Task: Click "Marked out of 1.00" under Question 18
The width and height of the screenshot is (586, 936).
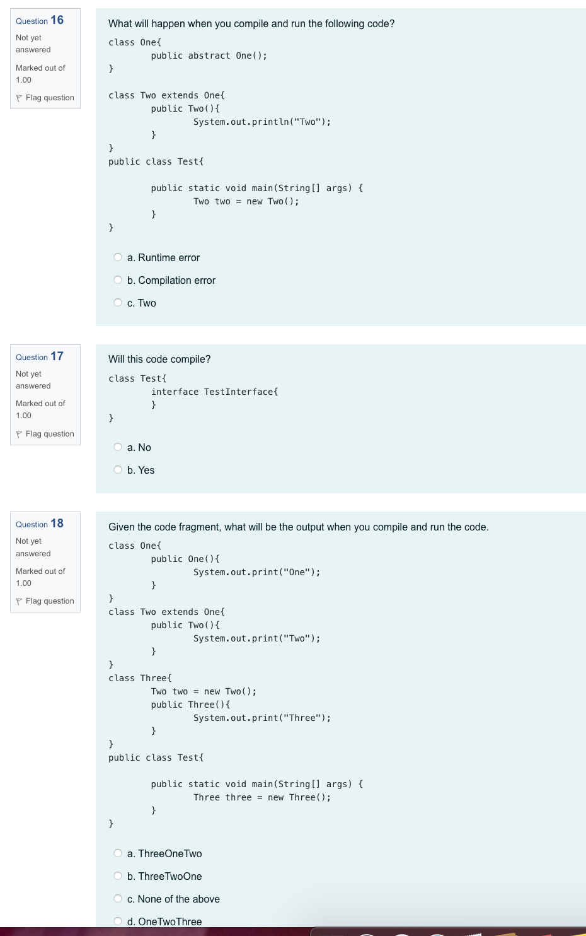Action: [40, 577]
